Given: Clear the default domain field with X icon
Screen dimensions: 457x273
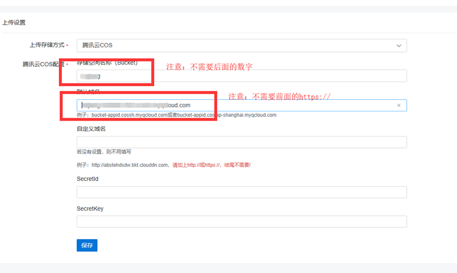Looking at the screenshot, I should point(399,106).
